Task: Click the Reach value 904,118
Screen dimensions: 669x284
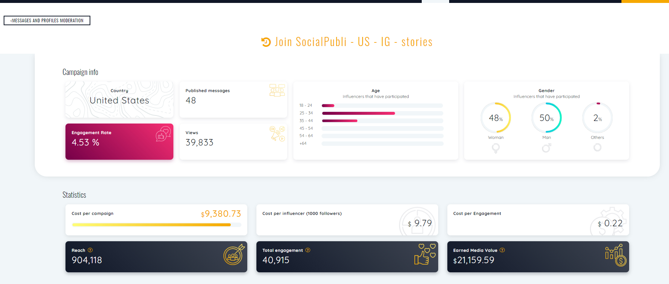Action: pyautogui.click(x=87, y=260)
